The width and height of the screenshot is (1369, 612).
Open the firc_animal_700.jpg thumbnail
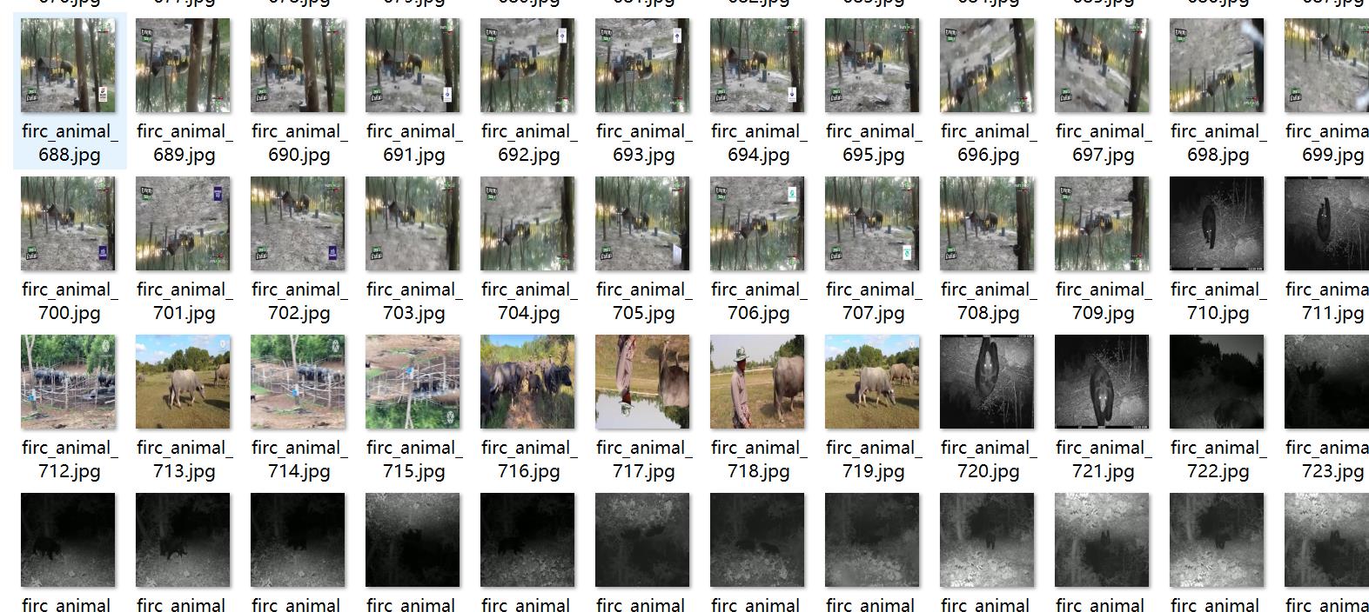(x=68, y=223)
